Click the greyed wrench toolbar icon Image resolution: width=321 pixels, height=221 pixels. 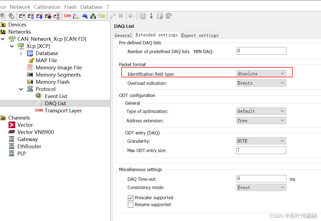112,16
